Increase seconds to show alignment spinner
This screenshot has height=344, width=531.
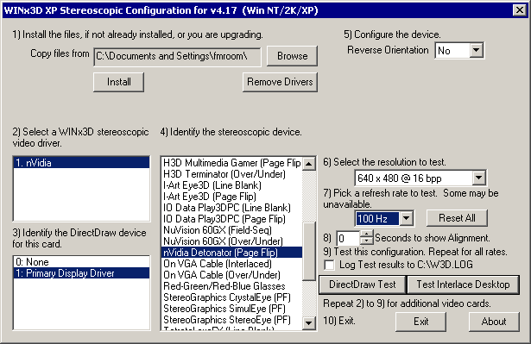[x=366, y=234]
